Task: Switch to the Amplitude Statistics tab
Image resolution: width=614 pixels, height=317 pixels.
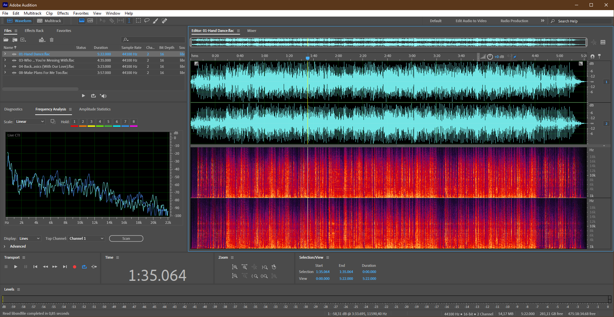Action: (x=95, y=109)
